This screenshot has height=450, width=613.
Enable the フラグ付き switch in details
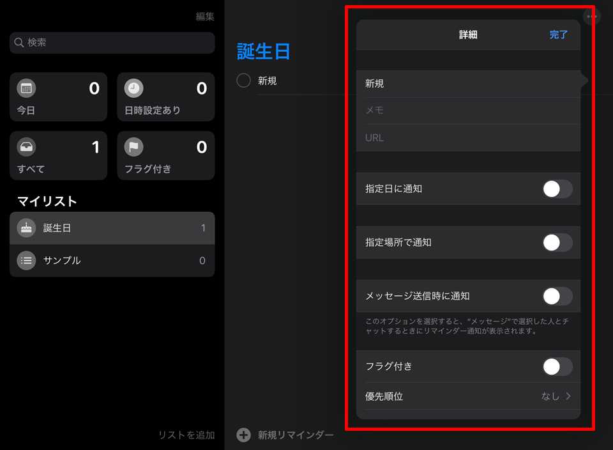(557, 366)
